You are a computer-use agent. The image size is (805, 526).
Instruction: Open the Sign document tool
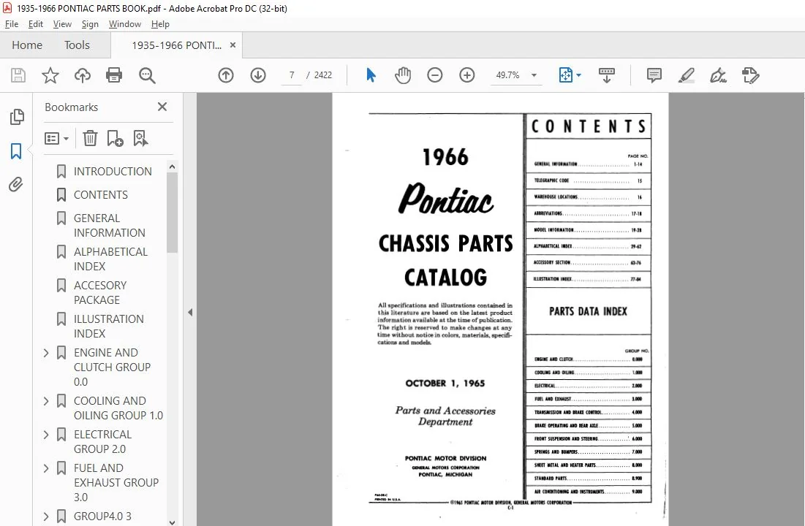pos(718,75)
